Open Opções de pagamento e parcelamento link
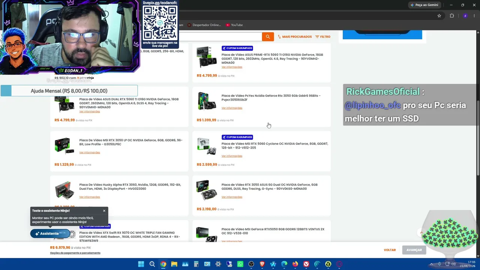The image size is (480, 270). click(75, 253)
